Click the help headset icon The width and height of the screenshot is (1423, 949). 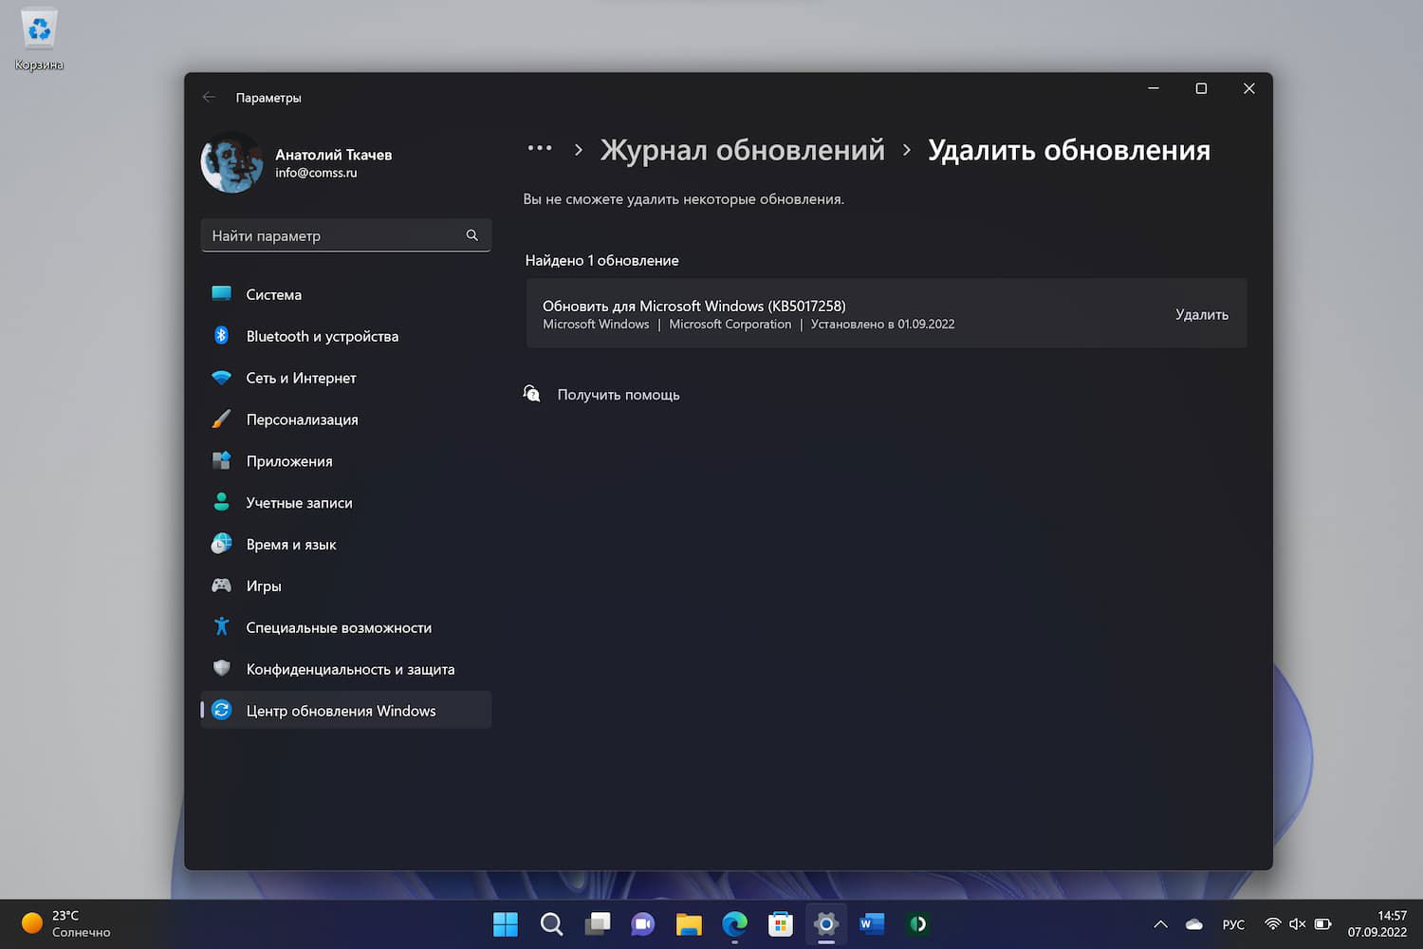pyautogui.click(x=532, y=394)
